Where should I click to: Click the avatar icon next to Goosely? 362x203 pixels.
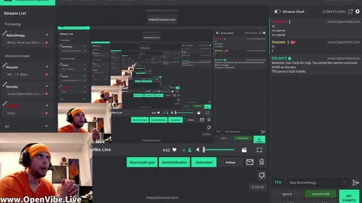pos(5,85)
